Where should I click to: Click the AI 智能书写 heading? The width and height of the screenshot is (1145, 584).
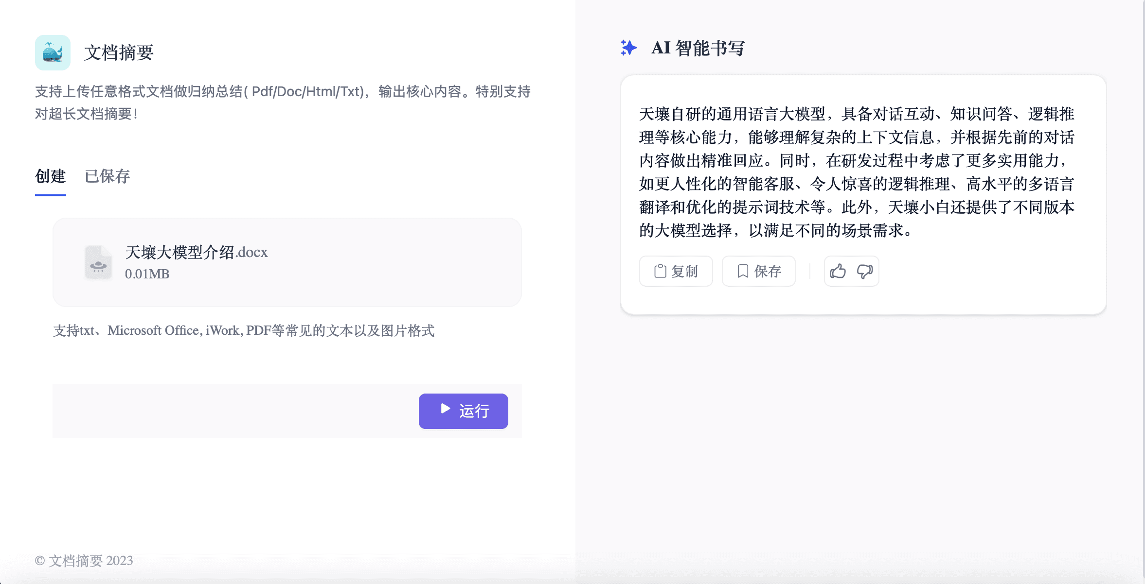pyautogui.click(x=698, y=48)
